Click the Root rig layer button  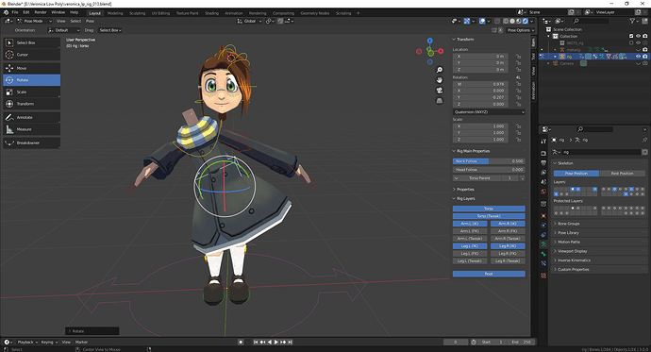coord(489,274)
